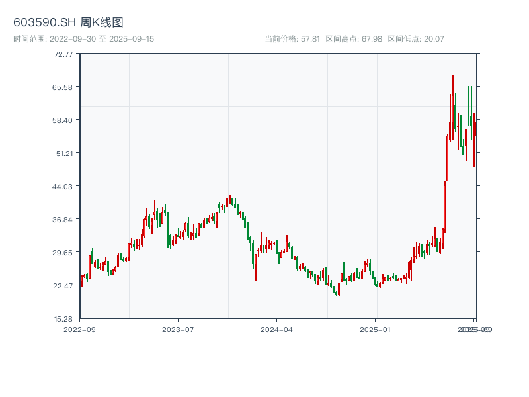The height and width of the screenshot is (397, 529).
Task: Click the y-axis label 36.84
Action: click(x=62, y=220)
